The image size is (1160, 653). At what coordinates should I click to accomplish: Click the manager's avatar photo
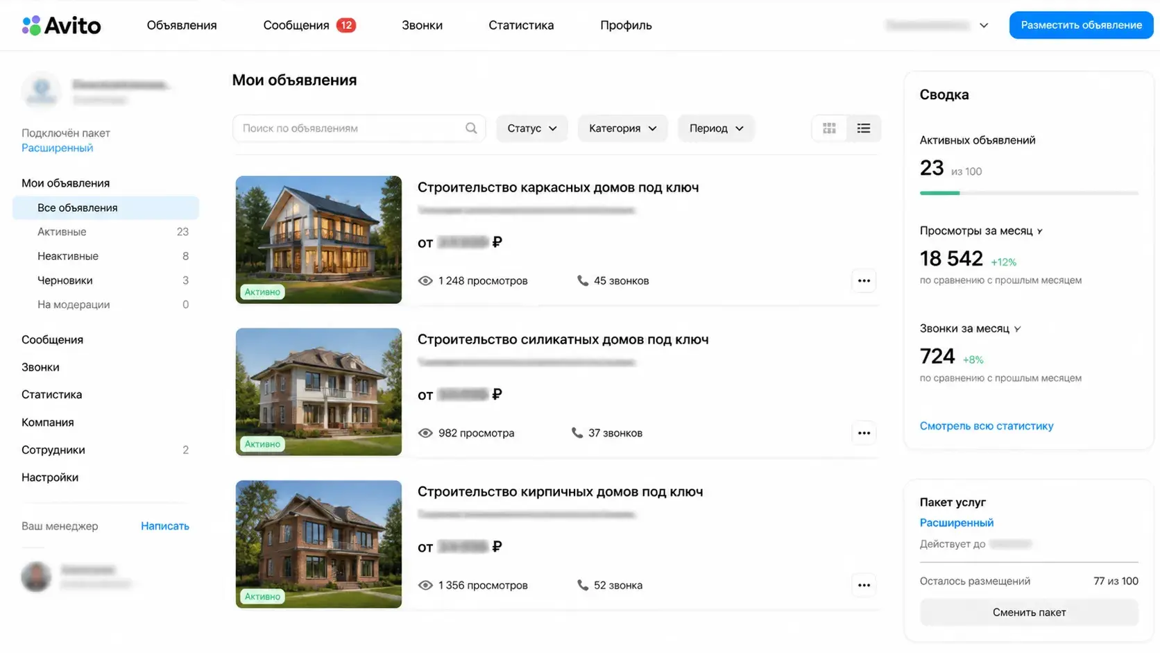coord(36,577)
